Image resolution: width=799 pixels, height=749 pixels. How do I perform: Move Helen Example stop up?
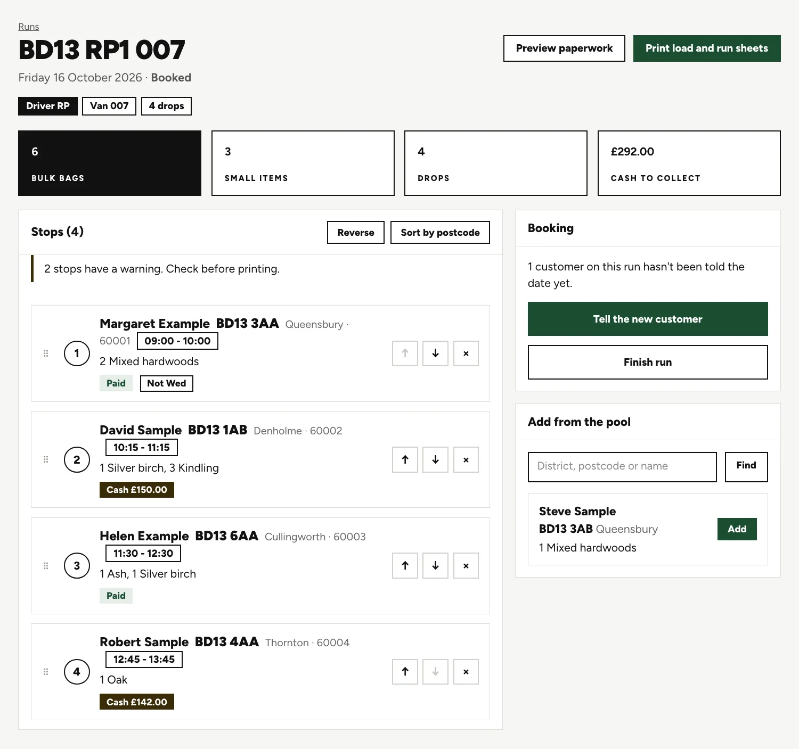(405, 565)
